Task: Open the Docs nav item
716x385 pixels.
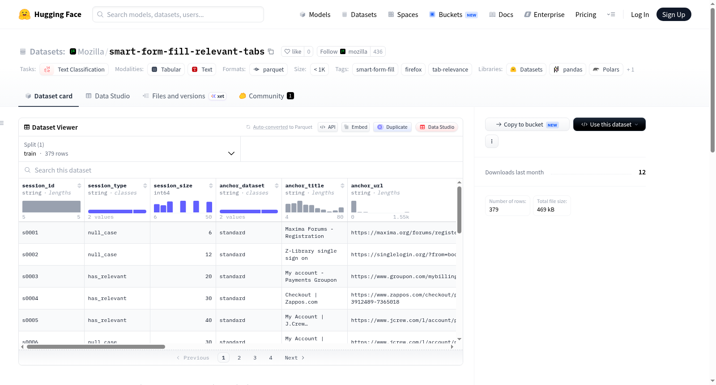Action: tap(501, 14)
